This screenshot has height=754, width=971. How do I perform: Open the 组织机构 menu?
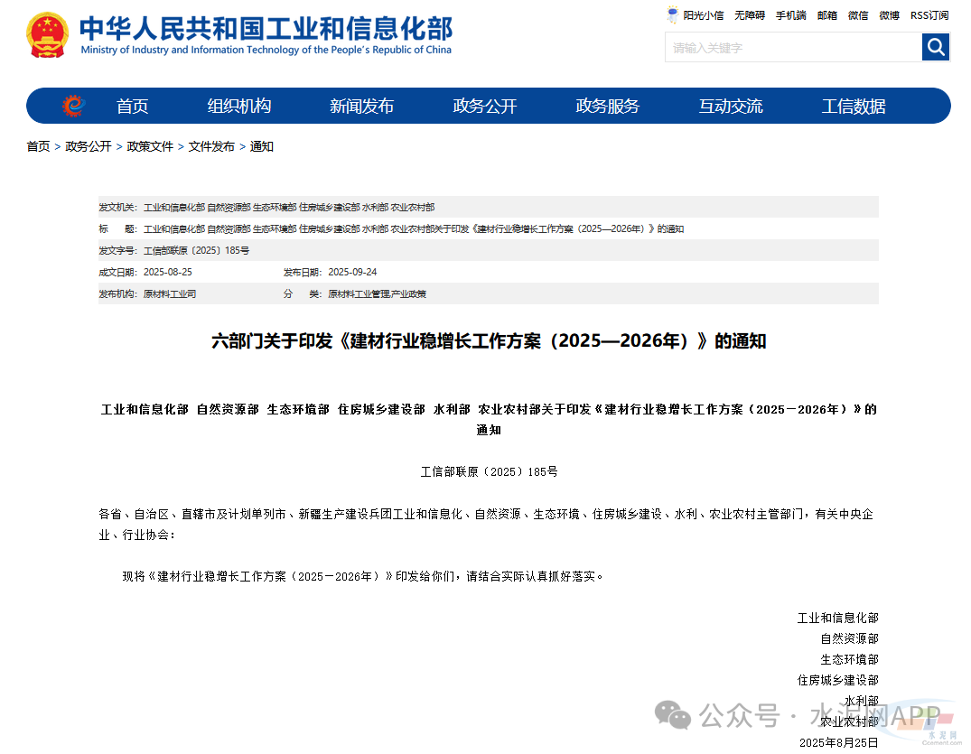239,106
